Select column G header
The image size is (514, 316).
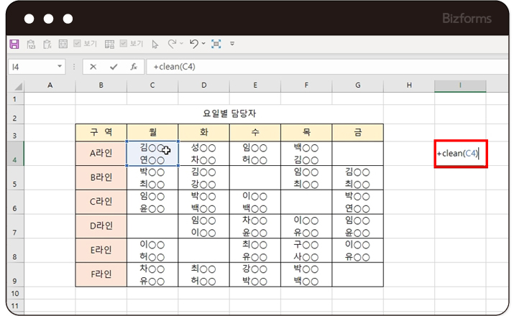(x=357, y=85)
